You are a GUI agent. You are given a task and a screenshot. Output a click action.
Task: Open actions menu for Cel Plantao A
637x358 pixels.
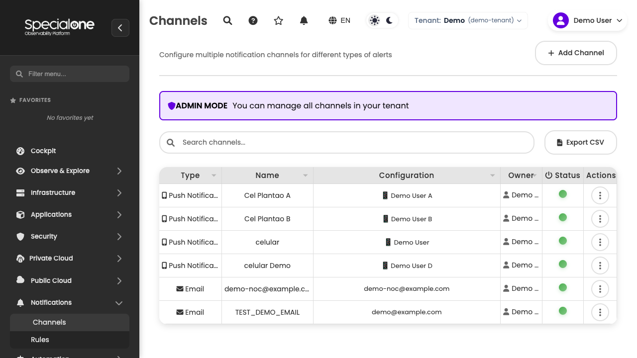pos(600,195)
